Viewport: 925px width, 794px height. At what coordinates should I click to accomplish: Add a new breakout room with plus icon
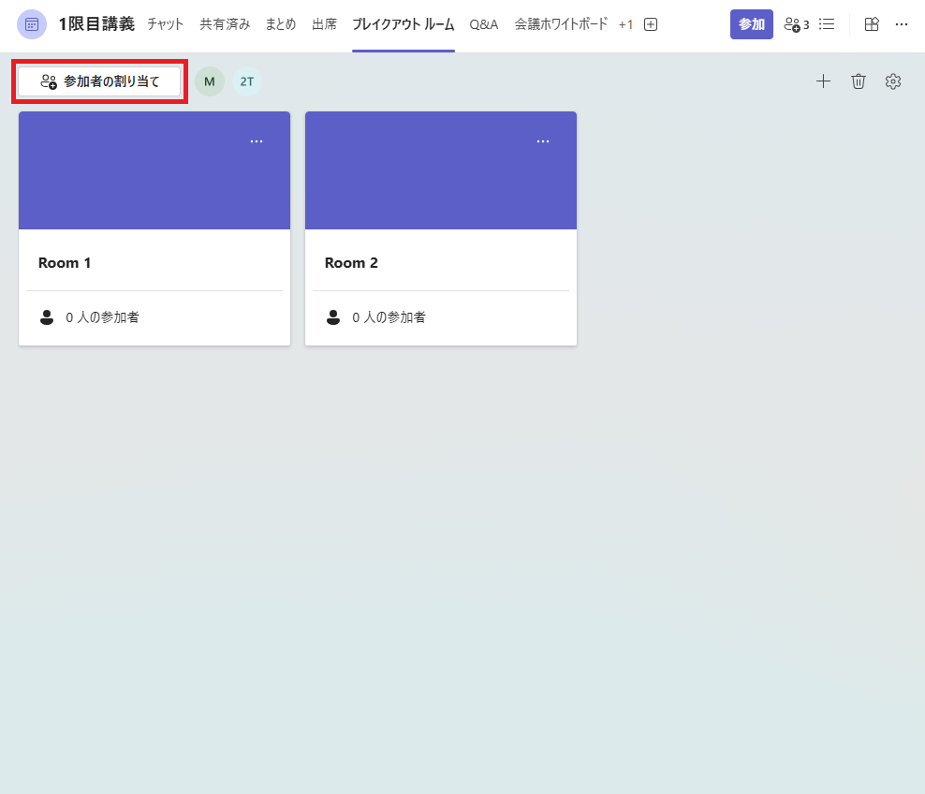point(823,81)
